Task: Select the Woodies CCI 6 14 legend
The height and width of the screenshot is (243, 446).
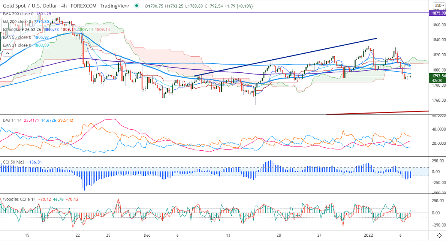Action: click(19, 199)
